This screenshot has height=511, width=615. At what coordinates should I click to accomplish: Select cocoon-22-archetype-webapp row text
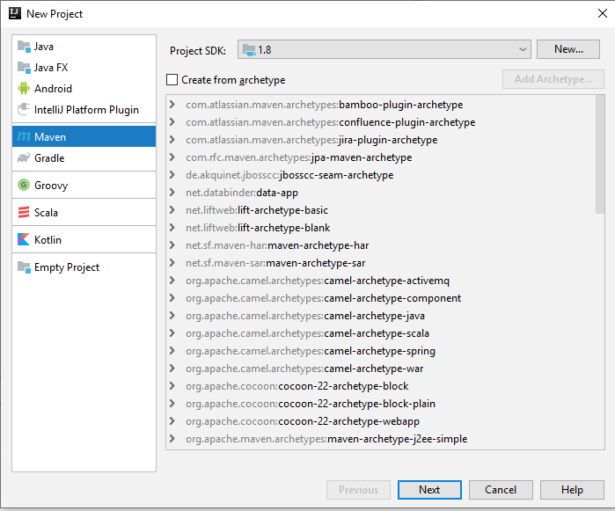(x=303, y=420)
